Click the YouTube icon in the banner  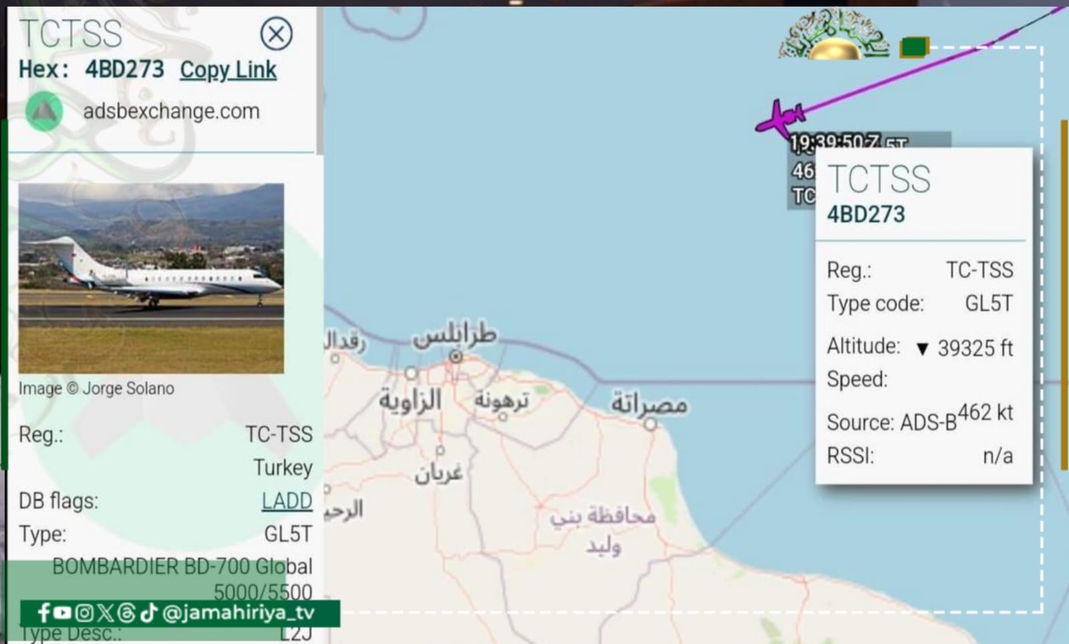coord(63,613)
